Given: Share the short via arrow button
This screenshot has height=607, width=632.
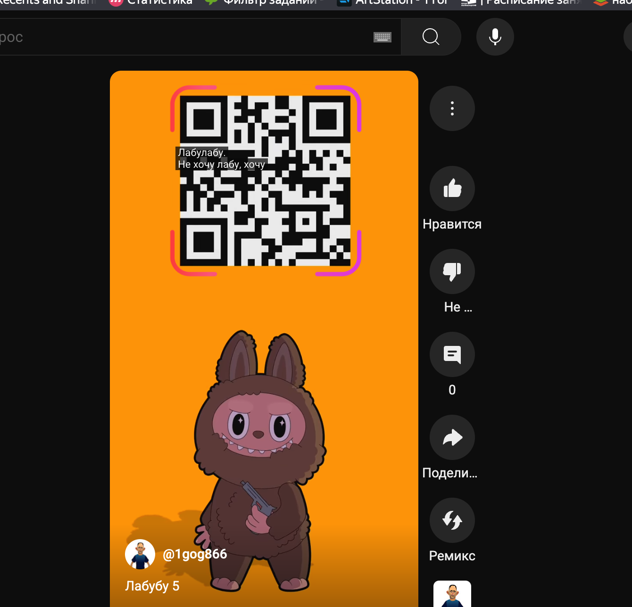Looking at the screenshot, I should click(452, 437).
